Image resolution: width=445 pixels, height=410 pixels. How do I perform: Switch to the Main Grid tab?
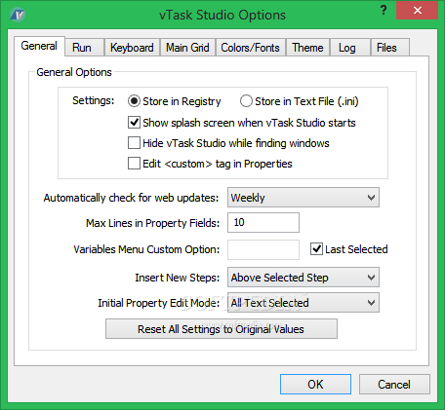pos(187,48)
